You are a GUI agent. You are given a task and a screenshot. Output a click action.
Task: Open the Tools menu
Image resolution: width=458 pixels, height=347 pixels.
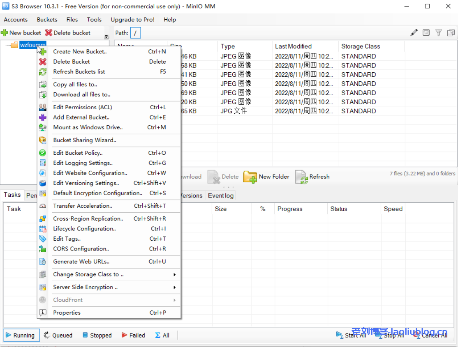[94, 19]
